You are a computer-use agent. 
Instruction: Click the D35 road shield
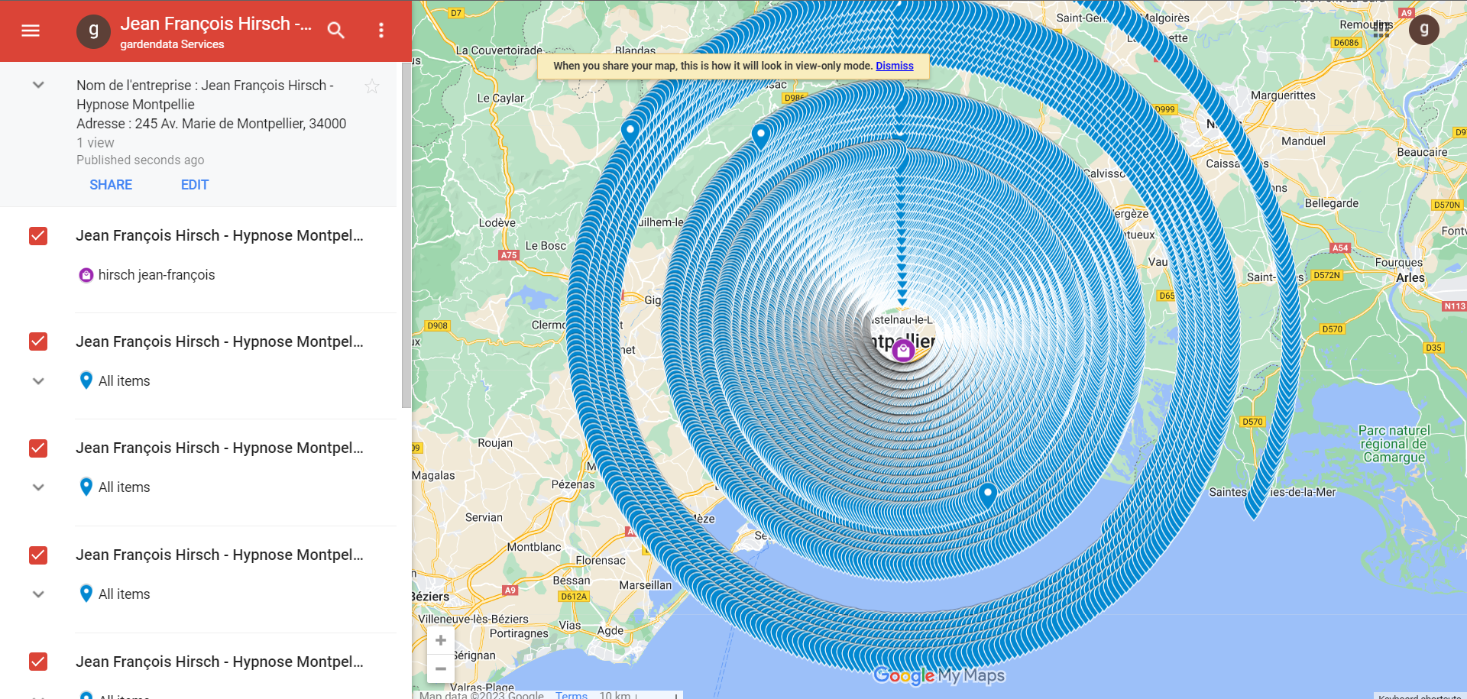coord(1433,348)
